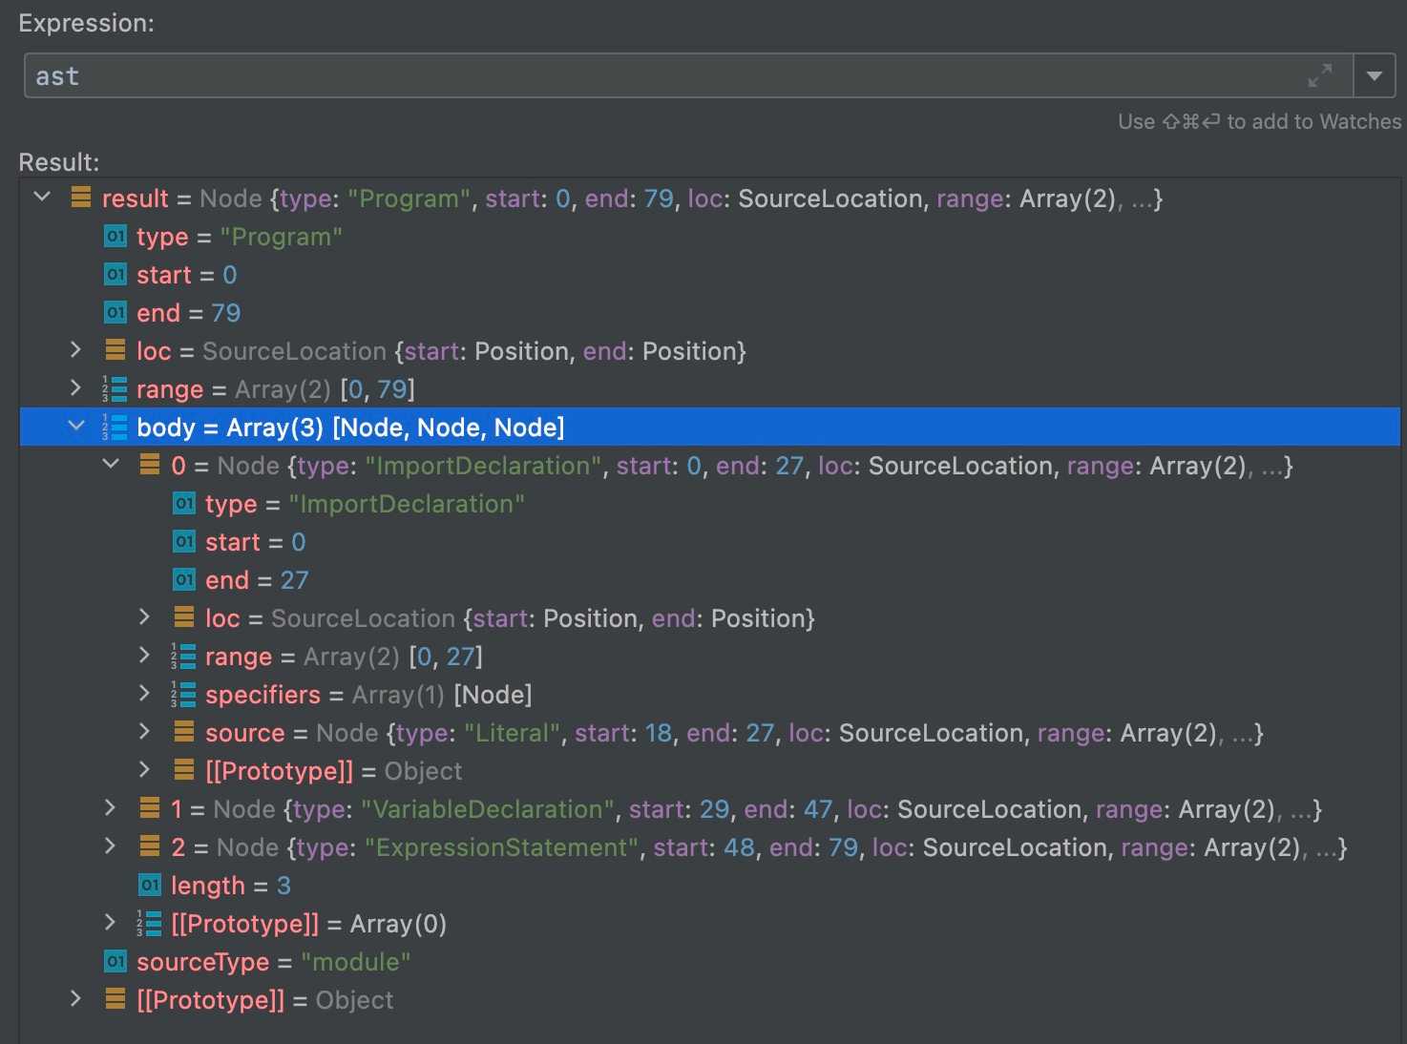The image size is (1407, 1044).
Task: Click the array icon of specifiers row
Action: (183, 694)
